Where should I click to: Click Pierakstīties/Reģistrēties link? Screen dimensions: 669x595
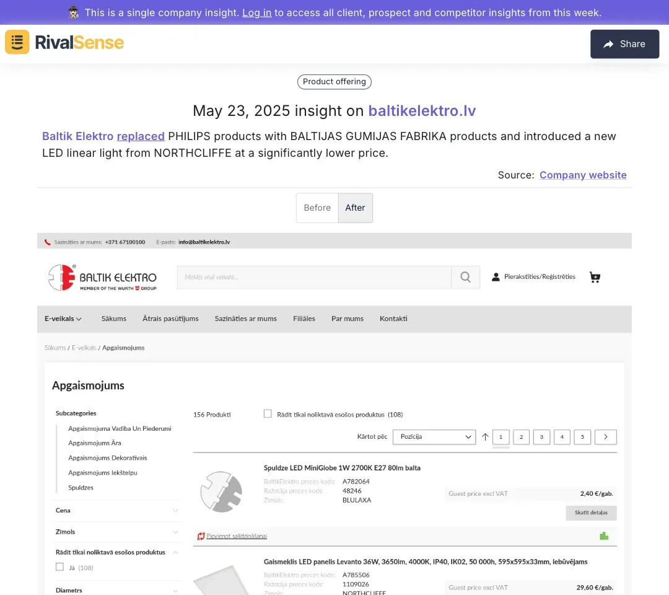pyautogui.click(x=540, y=276)
